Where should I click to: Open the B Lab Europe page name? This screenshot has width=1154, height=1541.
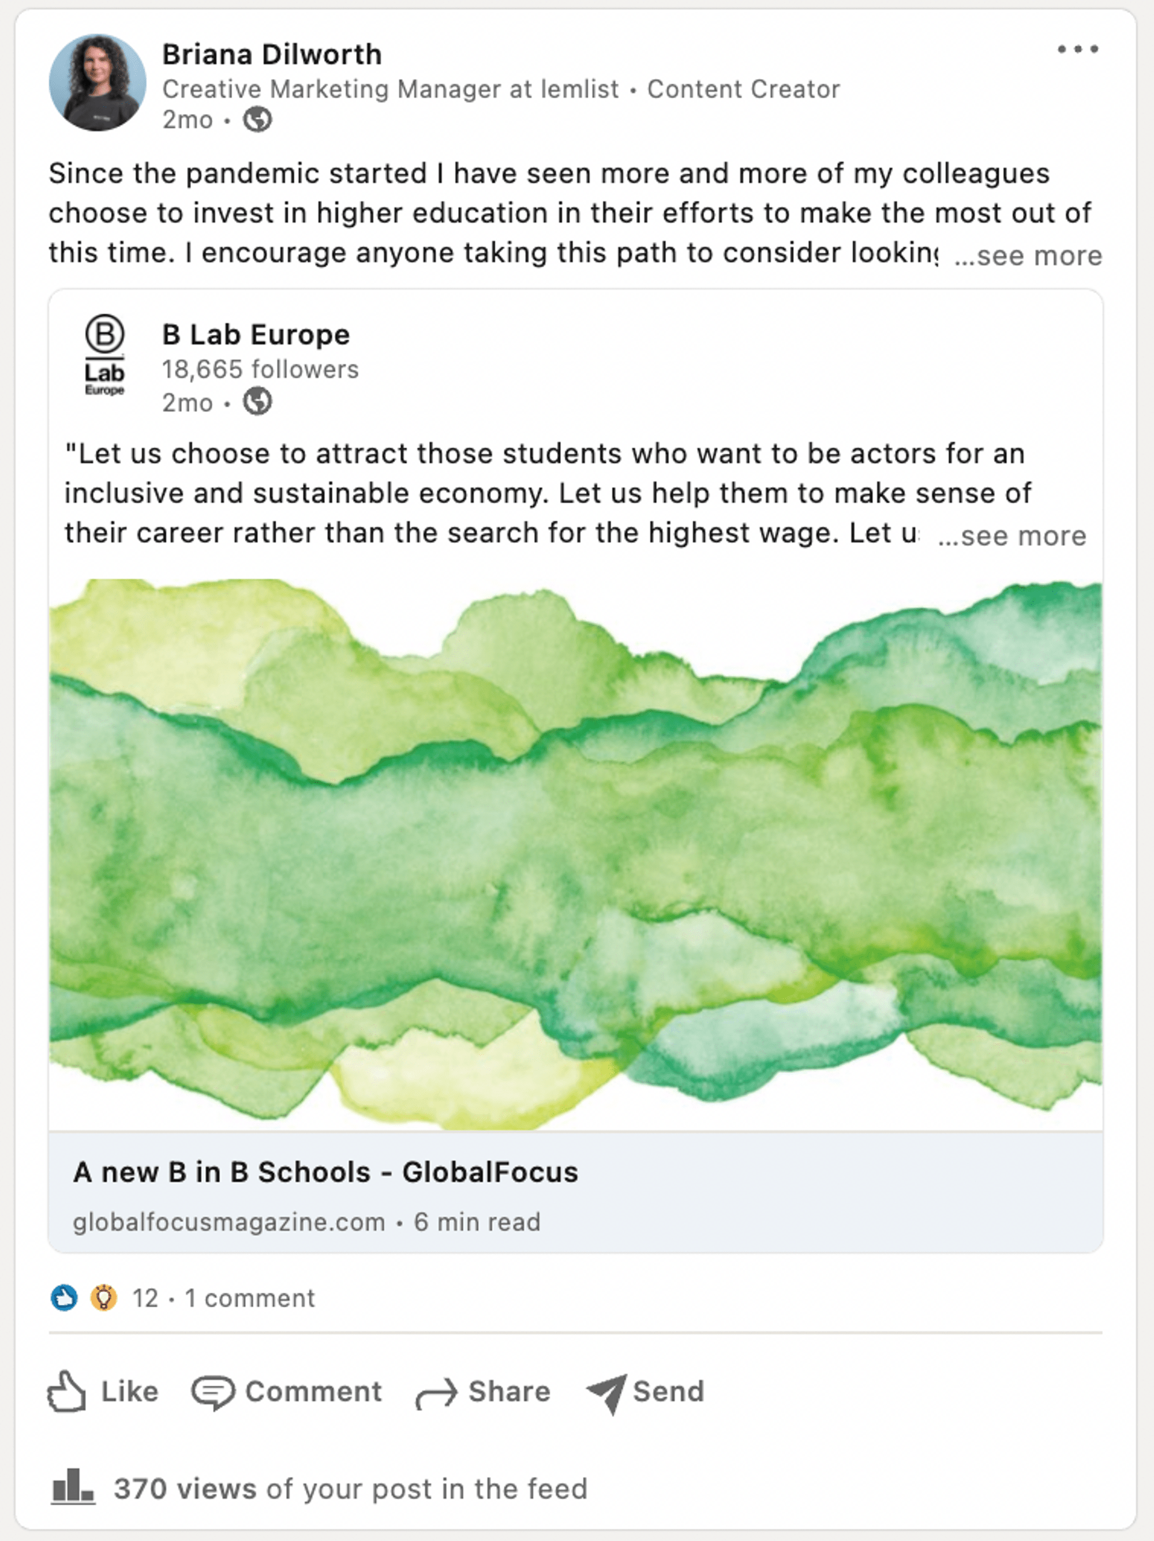256,334
